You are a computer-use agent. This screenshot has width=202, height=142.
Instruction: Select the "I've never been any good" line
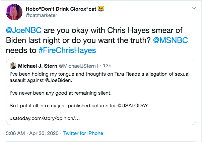[x=61, y=93]
